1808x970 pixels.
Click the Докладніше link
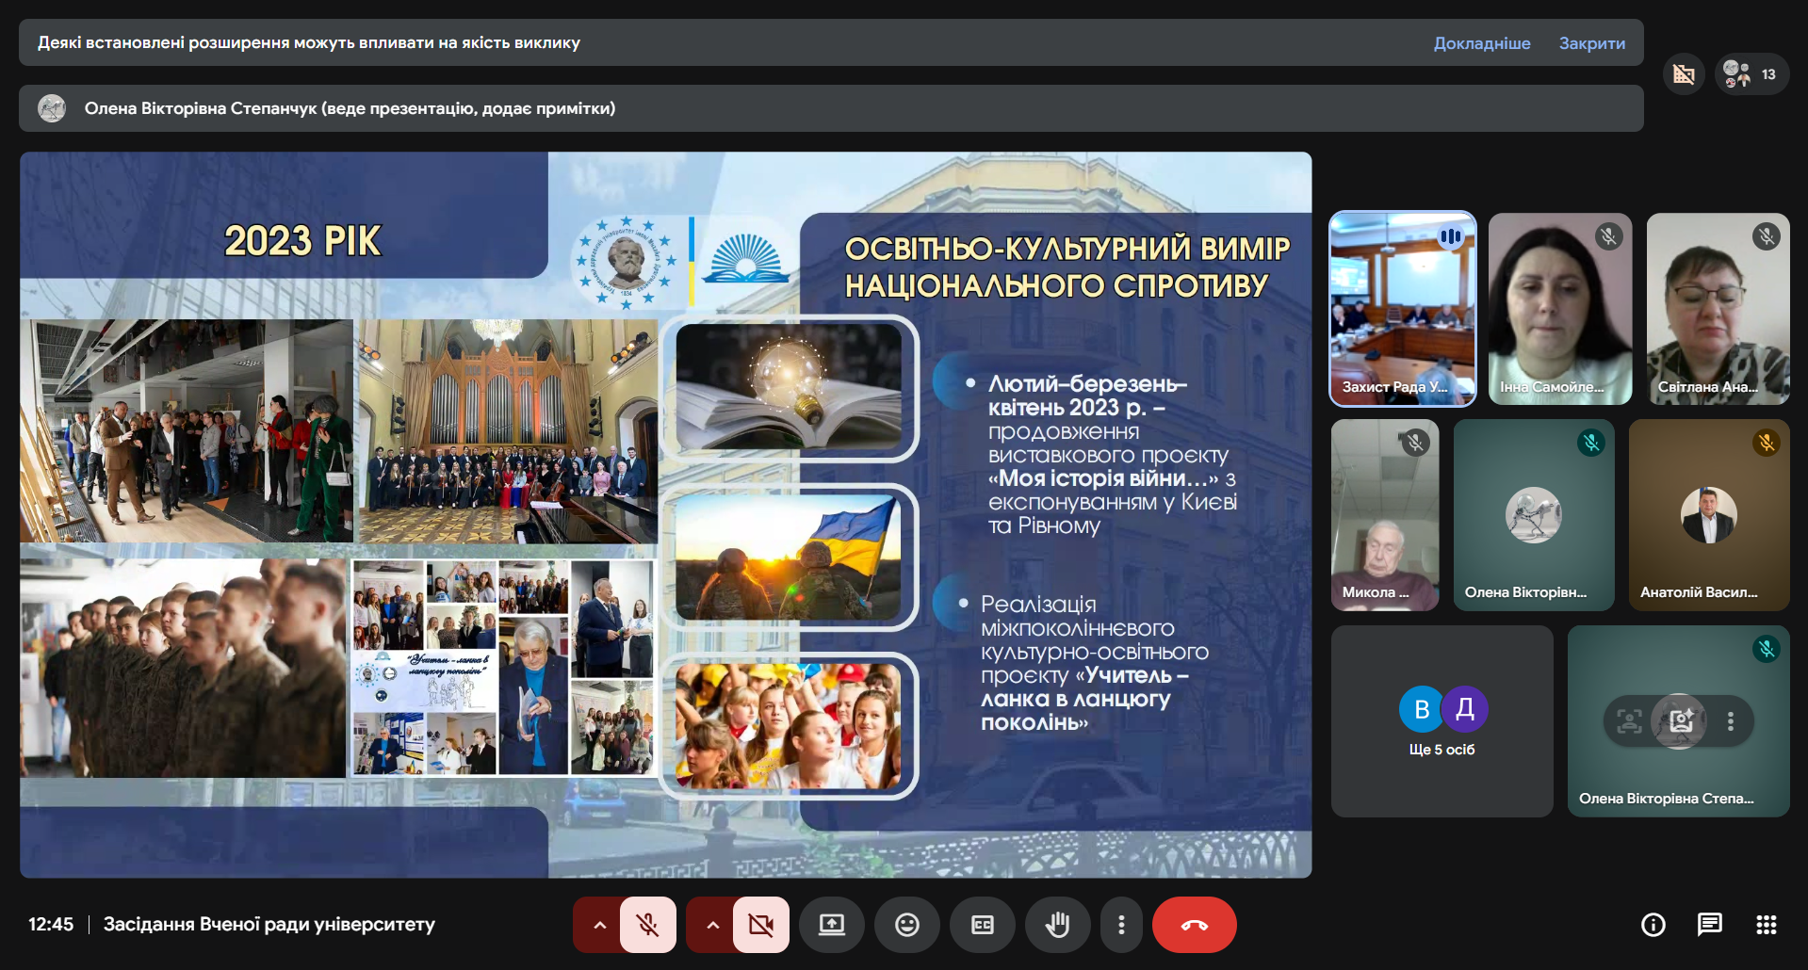[x=1482, y=42]
